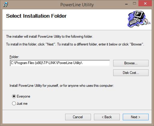
Task: Click the computer monitor artwork in the header banner
Action: (139, 15)
